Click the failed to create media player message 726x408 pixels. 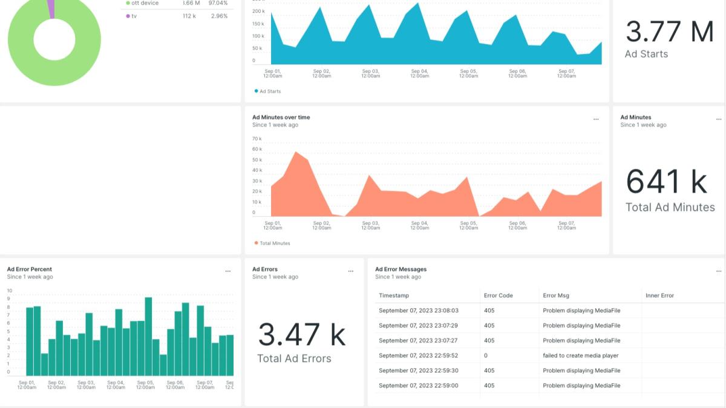580,356
